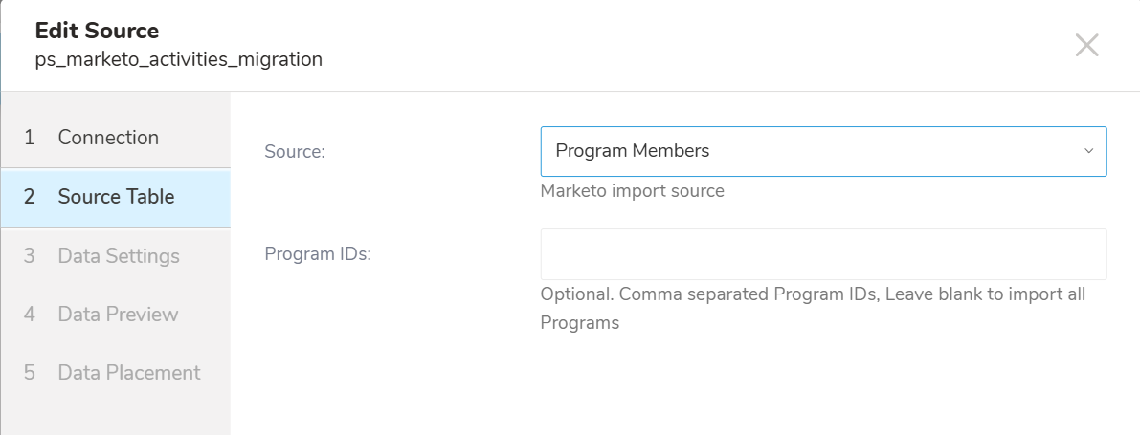Click the 'Marketo import source' helper text
1140x435 pixels.
click(x=632, y=191)
